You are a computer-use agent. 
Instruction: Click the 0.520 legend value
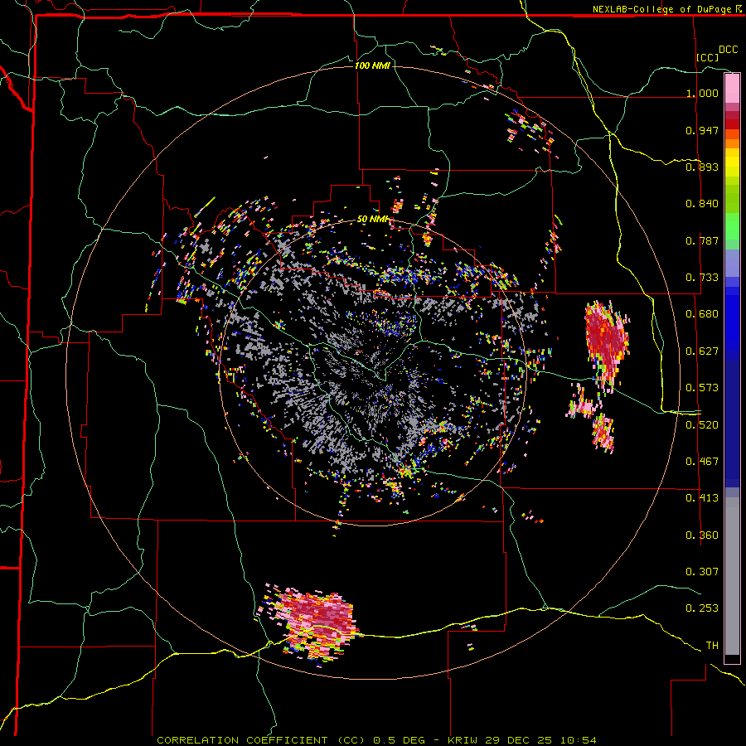(x=702, y=425)
